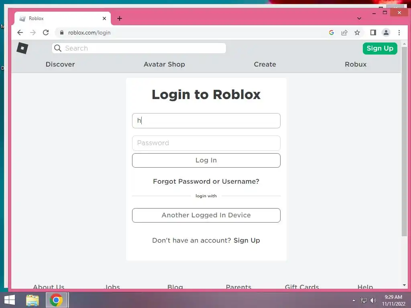This screenshot has height=308, width=411.
Task: Open the Avatar Shop menu item
Action: pyautogui.click(x=164, y=64)
